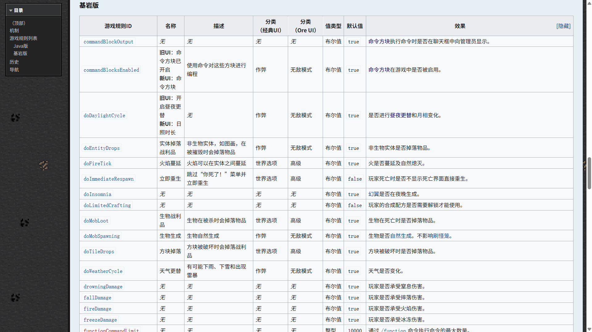
Task: Open 刷怪笼 link
Action: pos(441,236)
